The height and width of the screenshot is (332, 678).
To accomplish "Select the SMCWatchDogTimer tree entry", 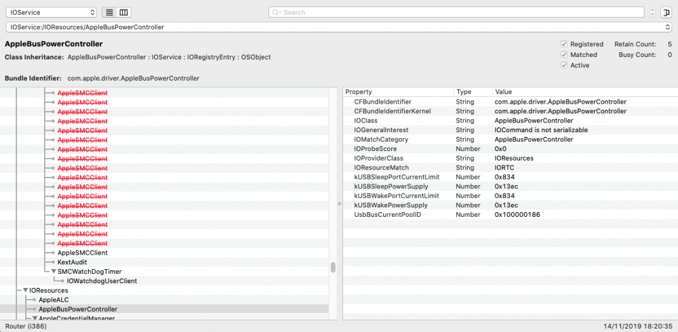I will [x=89, y=272].
